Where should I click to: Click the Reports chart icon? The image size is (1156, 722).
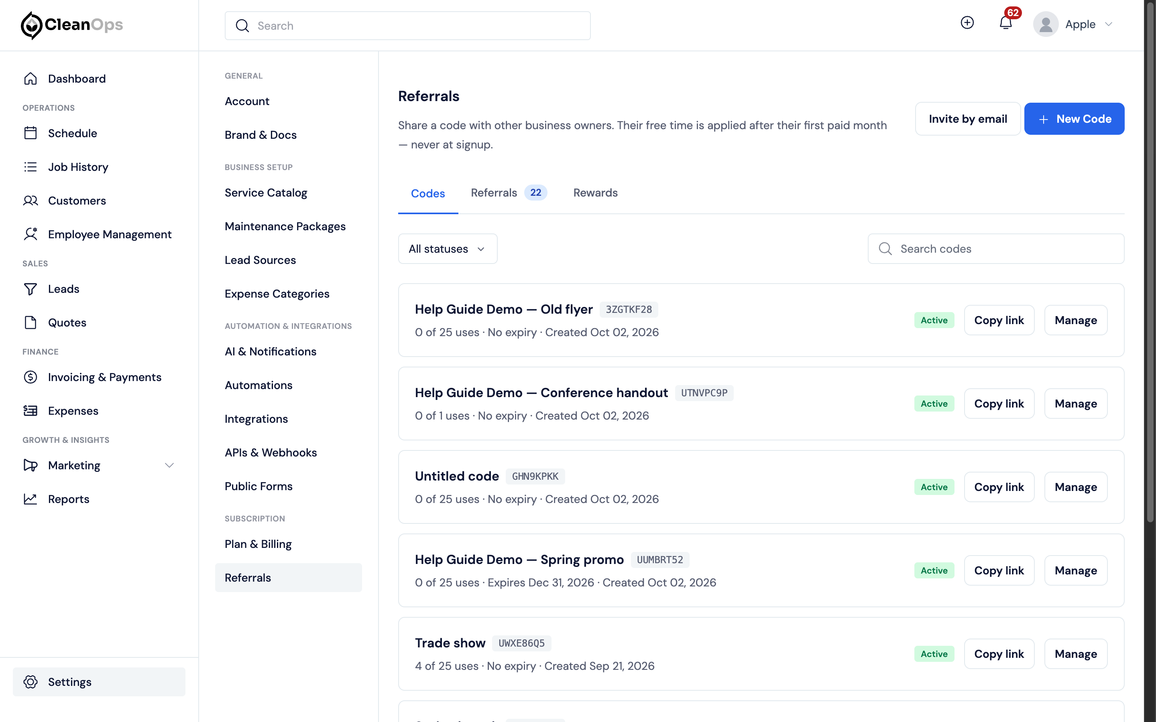click(x=31, y=499)
